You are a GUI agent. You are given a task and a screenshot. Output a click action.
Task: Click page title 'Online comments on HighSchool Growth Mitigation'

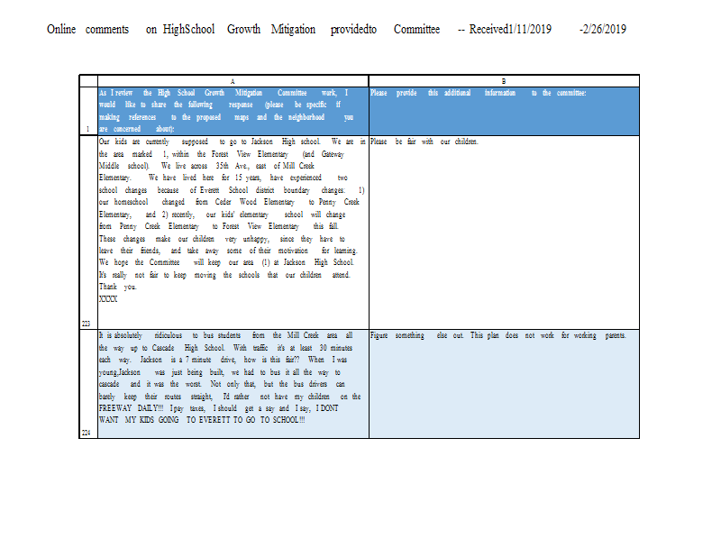(x=336, y=30)
